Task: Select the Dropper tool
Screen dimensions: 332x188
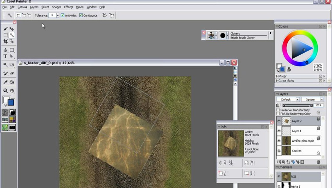Action: [5, 82]
